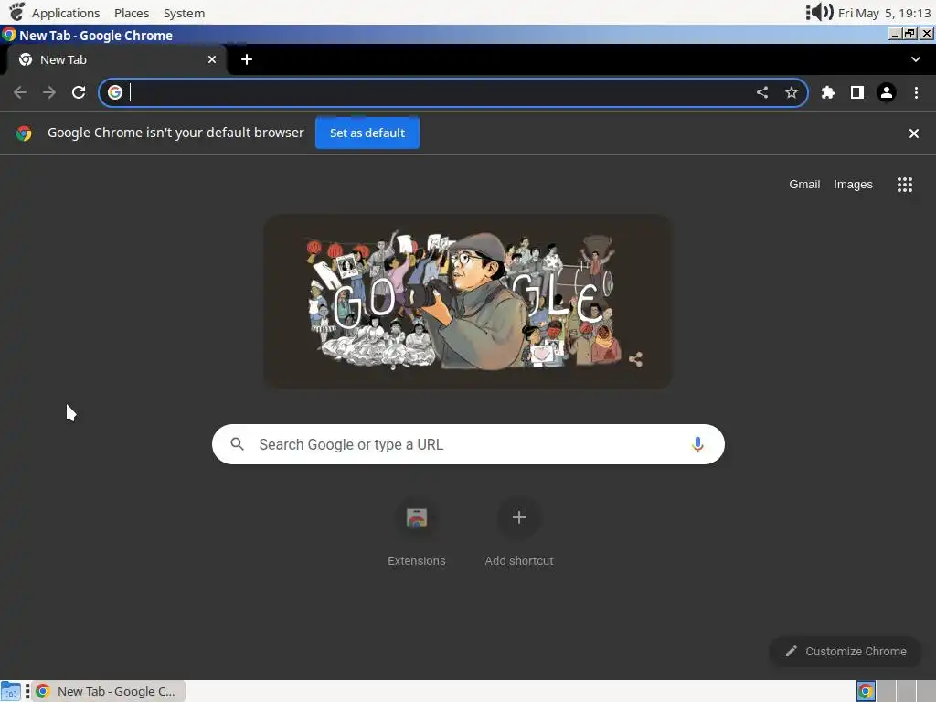Open the Google apps grid
Screen dimensions: 936x702
pos(905,185)
